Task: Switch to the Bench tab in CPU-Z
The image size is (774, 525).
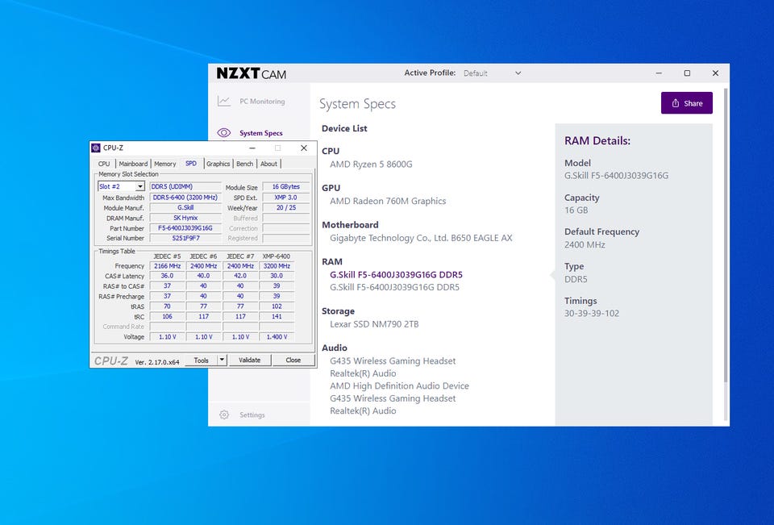Action: click(x=244, y=164)
